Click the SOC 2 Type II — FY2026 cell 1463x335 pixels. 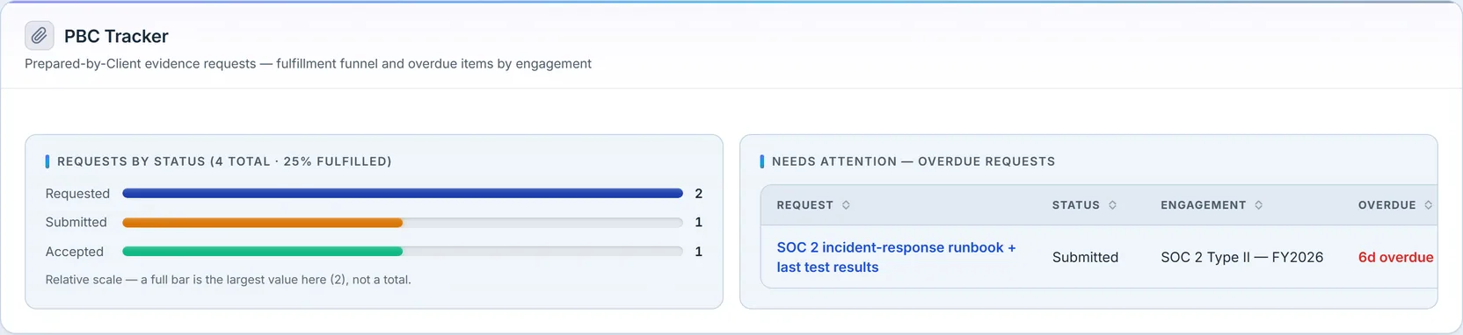(1241, 257)
